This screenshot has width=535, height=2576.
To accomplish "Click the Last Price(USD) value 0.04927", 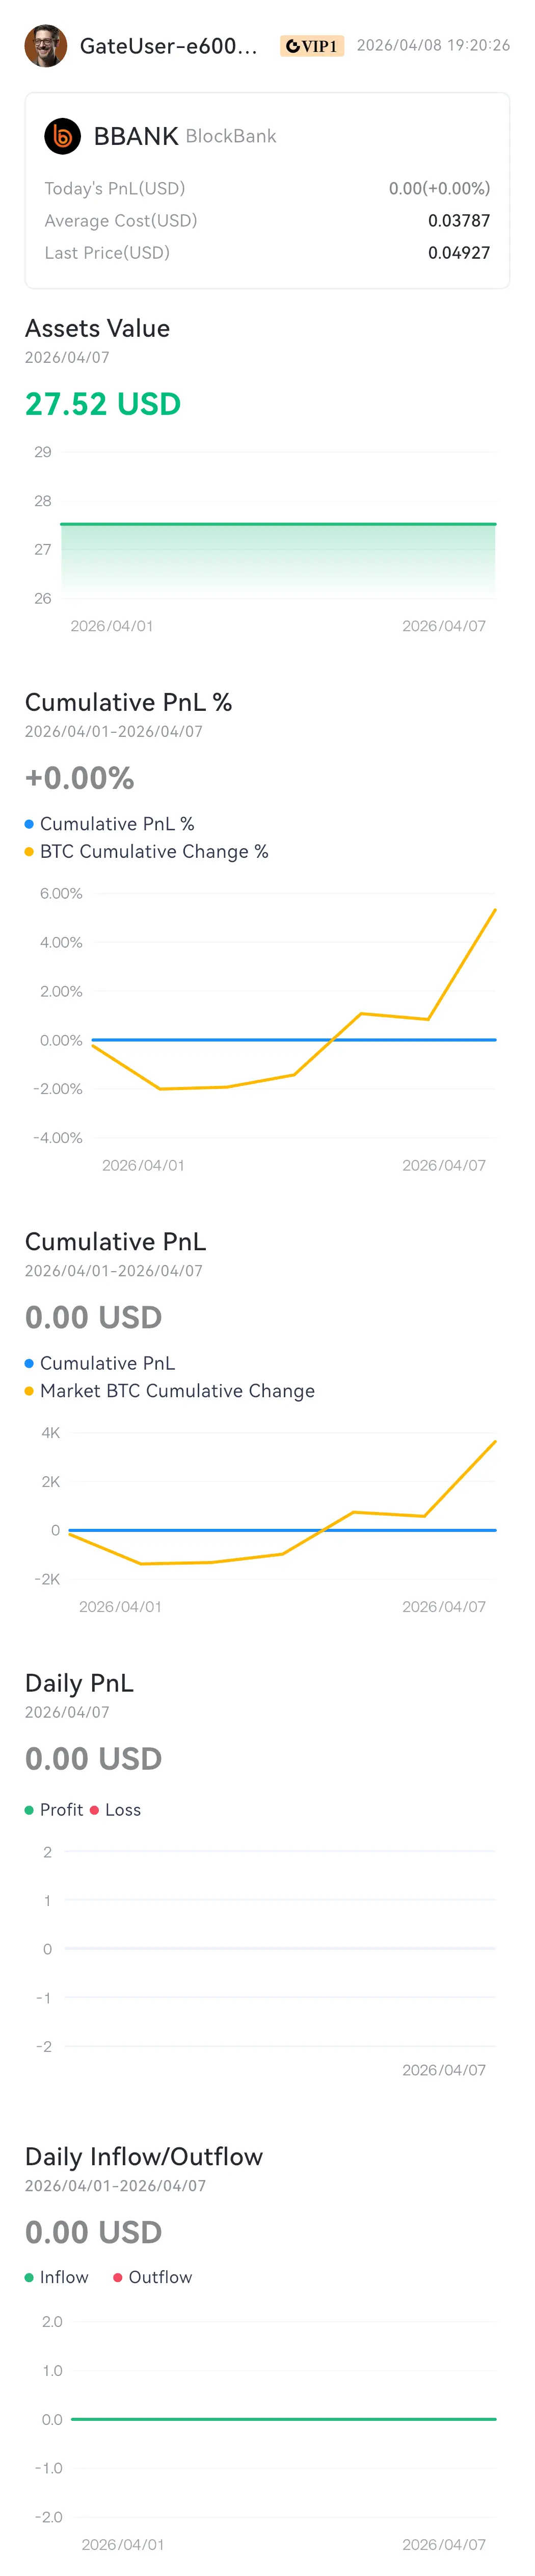I will pyautogui.click(x=459, y=253).
